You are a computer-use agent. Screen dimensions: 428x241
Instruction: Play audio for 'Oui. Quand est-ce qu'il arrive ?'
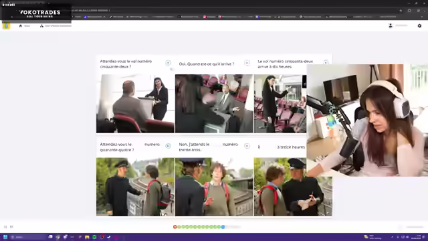click(247, 63)
